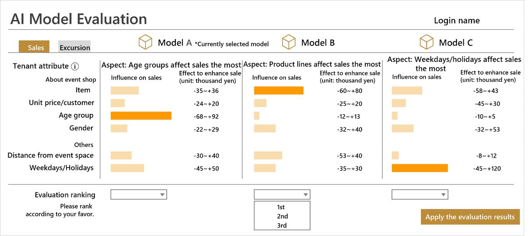Click the Model B cube icon

point(288,42)
